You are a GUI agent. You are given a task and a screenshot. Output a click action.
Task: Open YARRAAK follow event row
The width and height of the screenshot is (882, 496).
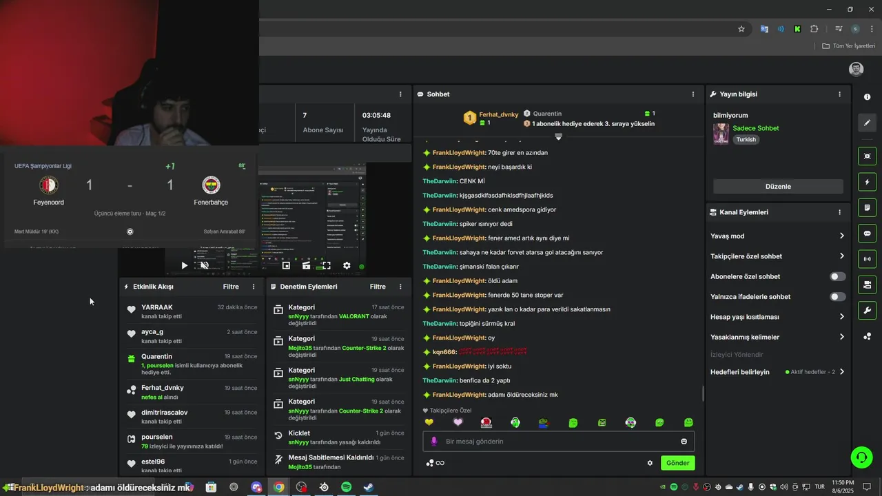[192, 311]
